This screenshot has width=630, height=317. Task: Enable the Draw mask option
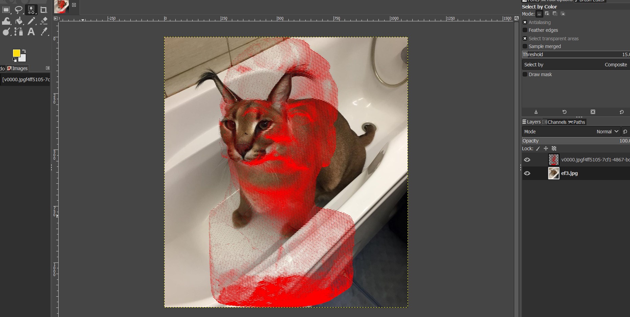coord(525,74)
